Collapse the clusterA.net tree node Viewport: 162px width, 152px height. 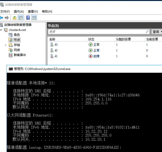(x=1, y=30)
